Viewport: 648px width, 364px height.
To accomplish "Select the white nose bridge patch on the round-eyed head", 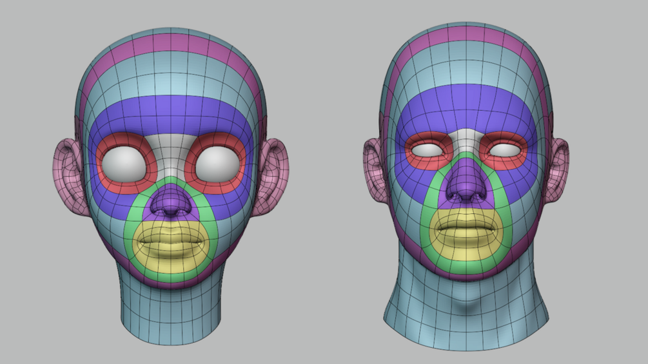I will tap(171, 155).
